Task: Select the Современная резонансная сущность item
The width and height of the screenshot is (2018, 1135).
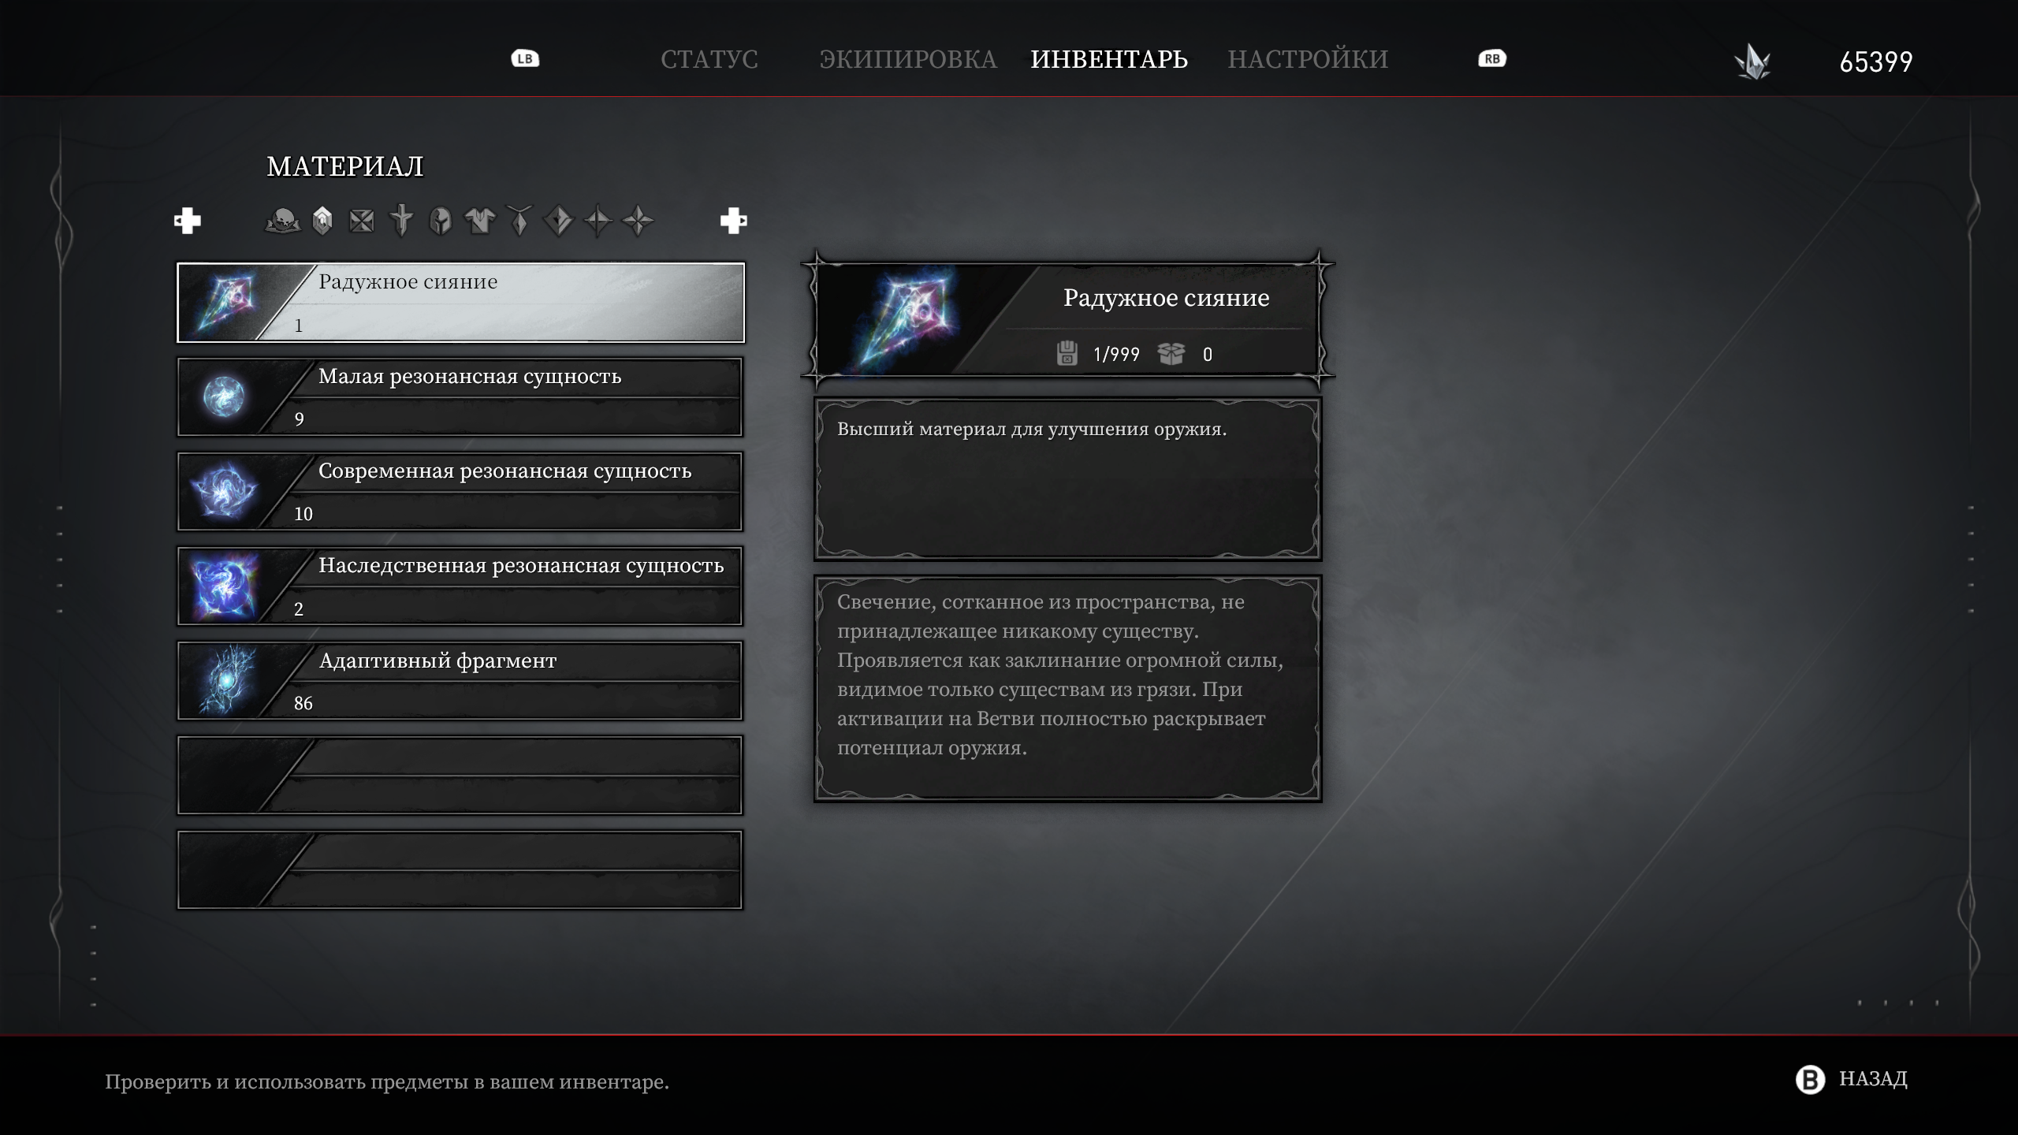Action: tap(460, 492)
